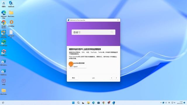Open Windows Start menu
Viewport: 187px width, 105px height.
click(73, 103)
